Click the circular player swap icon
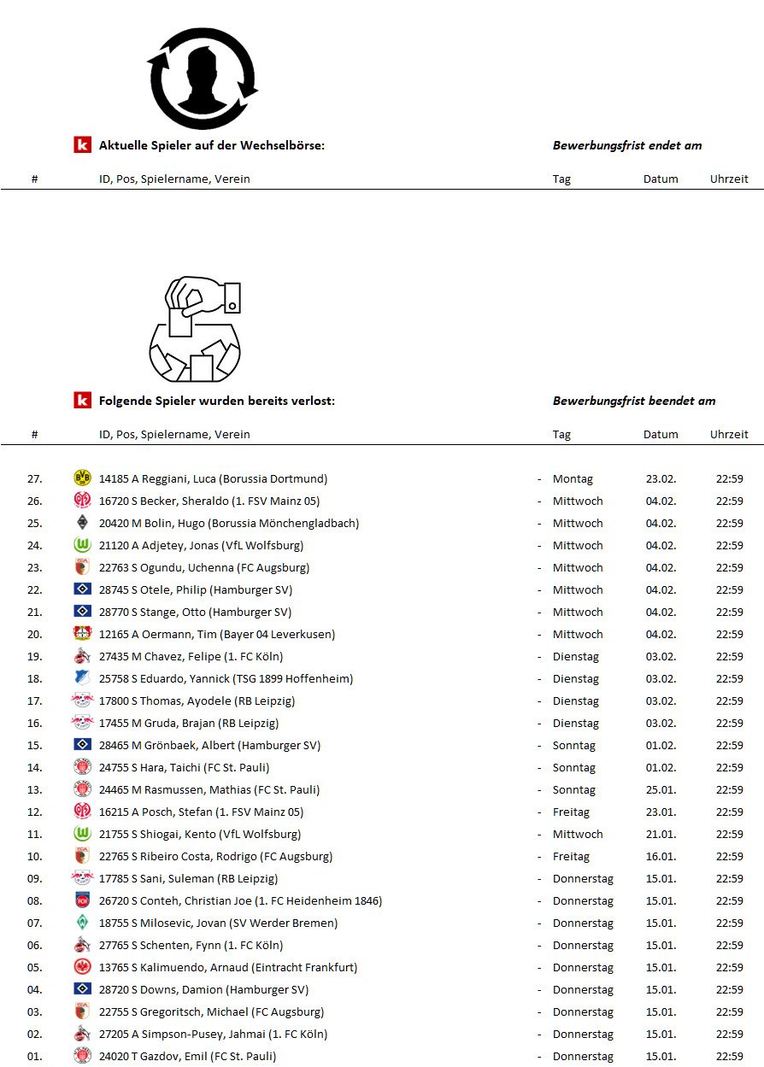 click(x=203, y=79)
